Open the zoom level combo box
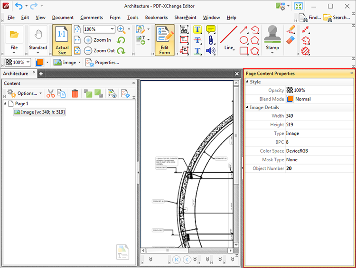The height and width of the screenshot is (268, 356). tap(99, 29)
